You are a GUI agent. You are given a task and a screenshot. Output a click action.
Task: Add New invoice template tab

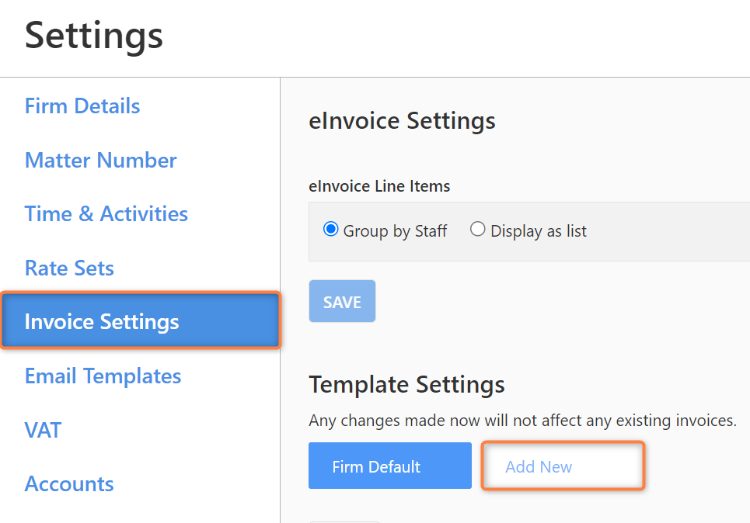(x=563, y=466)
